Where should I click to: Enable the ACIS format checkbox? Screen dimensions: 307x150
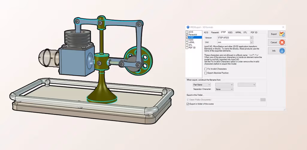pyautogui.click(x=187, y=32)
